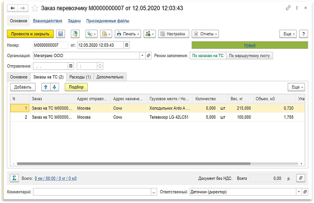Open the Печать print menu
The image size is (314, 203).
(x=128, y=34)
